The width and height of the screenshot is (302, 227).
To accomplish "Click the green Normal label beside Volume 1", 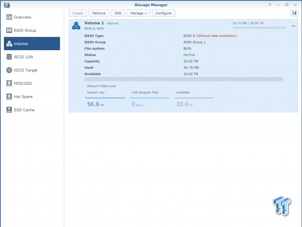I will point(113,23).
